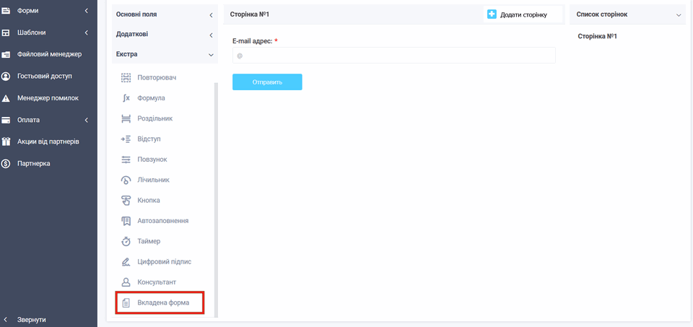The image size is (693, 327).
Task: Add the Вкладена форма element
Action: point(160,303)
